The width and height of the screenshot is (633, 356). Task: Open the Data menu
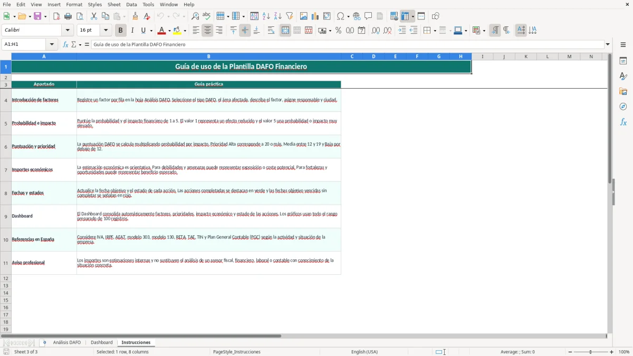[x=131, y=4]
